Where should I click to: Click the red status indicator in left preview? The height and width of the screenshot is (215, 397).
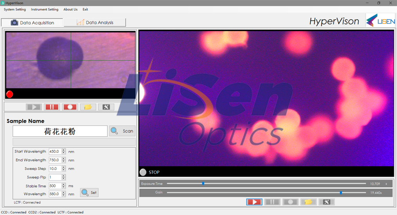coord(10,94)
